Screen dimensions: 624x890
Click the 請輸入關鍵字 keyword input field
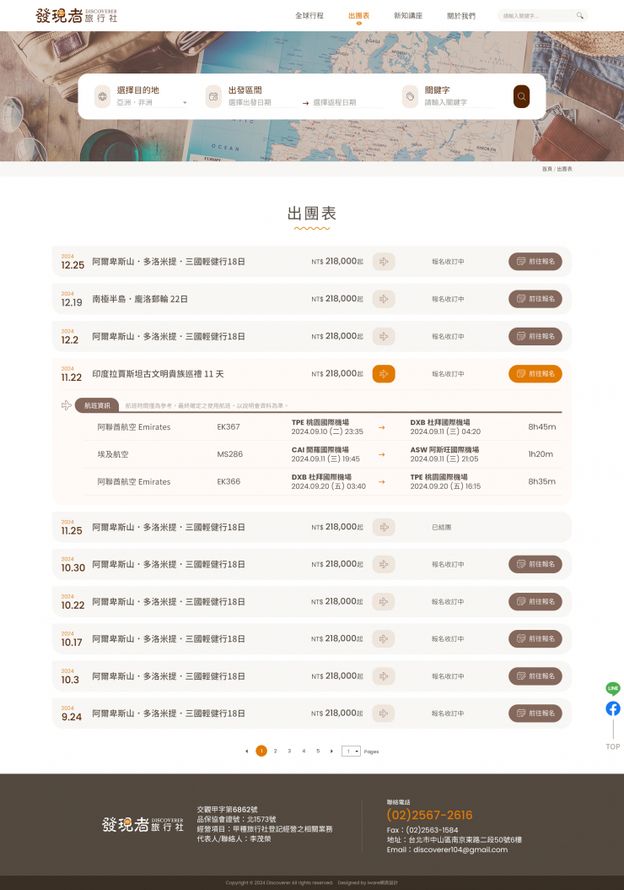point(460,103)
